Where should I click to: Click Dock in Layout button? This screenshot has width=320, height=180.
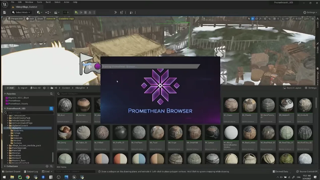point(292,88)
